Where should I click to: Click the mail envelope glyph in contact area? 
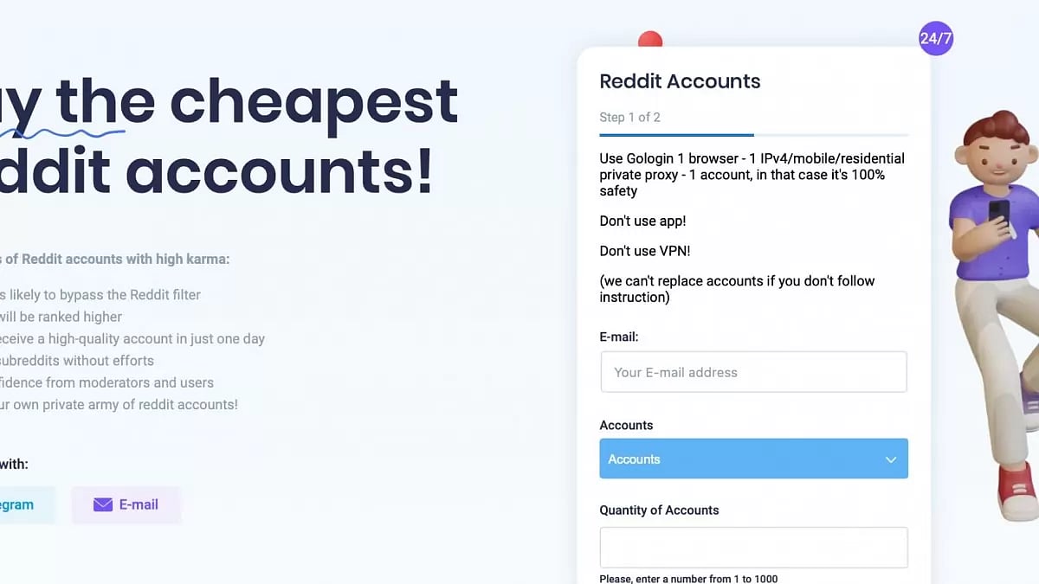103,504
